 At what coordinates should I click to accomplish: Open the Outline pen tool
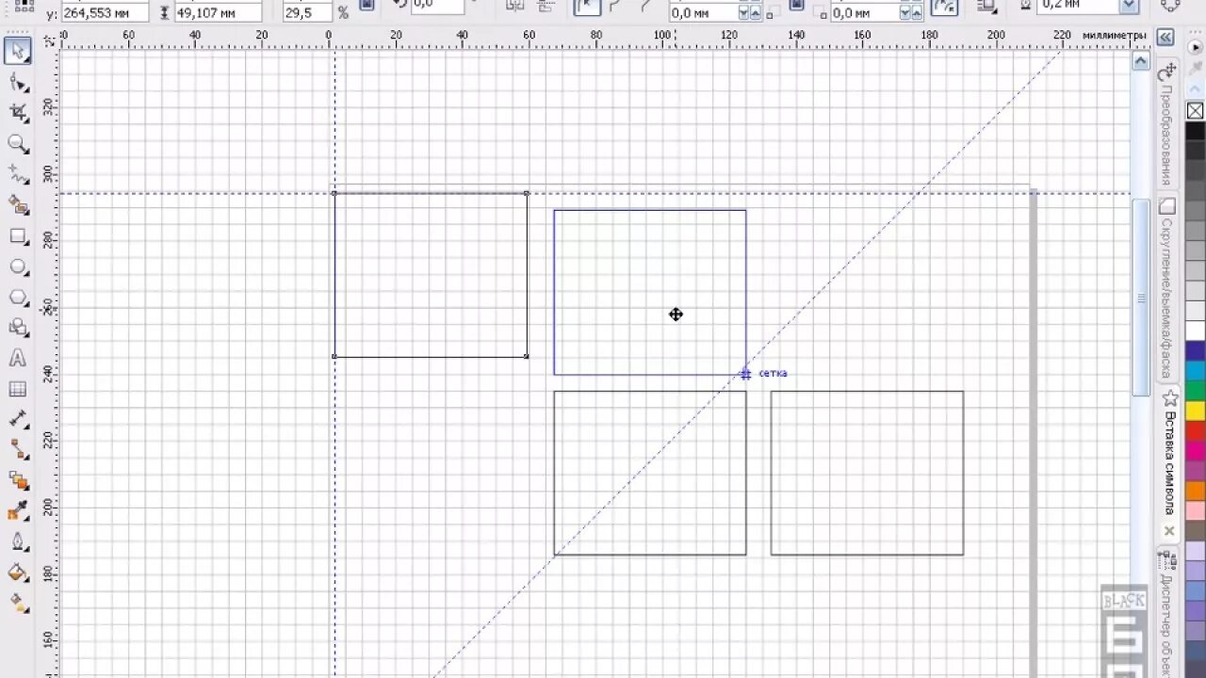tap(17, 542)
